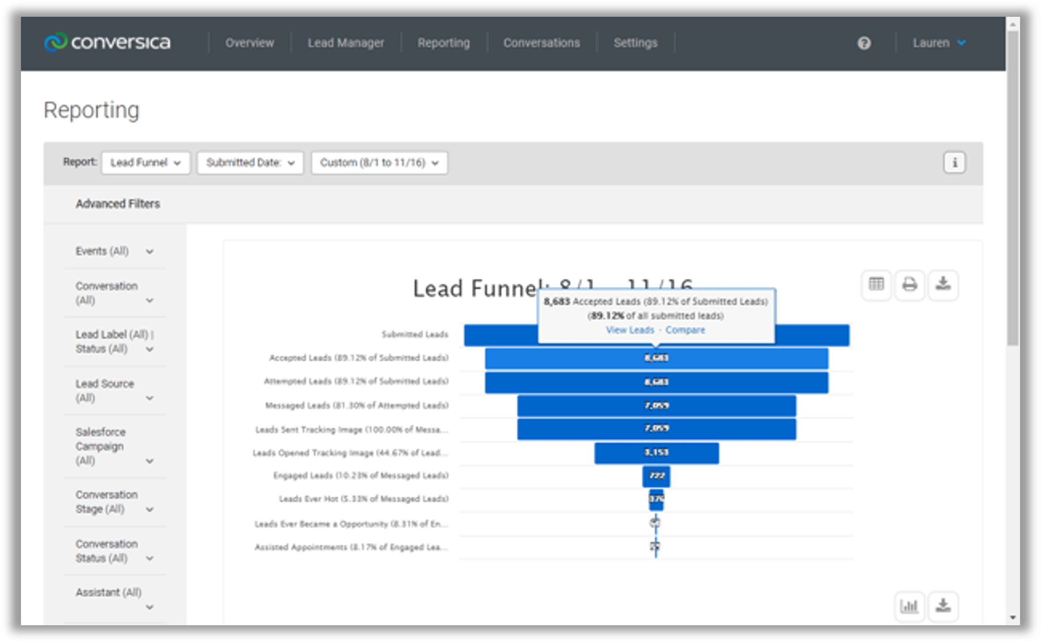The image size is (1041, 642).
Task: Download the Lead Funnel chart
Action: pyautogui.click(x=943, y=285)
